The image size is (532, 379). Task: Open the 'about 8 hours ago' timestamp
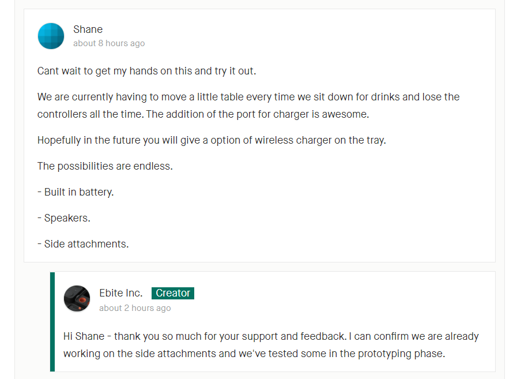click(109, 43)
